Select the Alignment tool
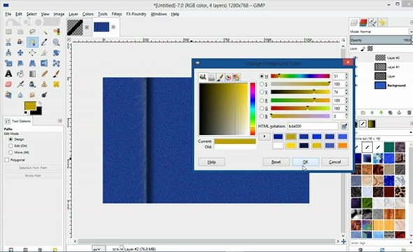The image size is (413, 252). pos(32,52)
